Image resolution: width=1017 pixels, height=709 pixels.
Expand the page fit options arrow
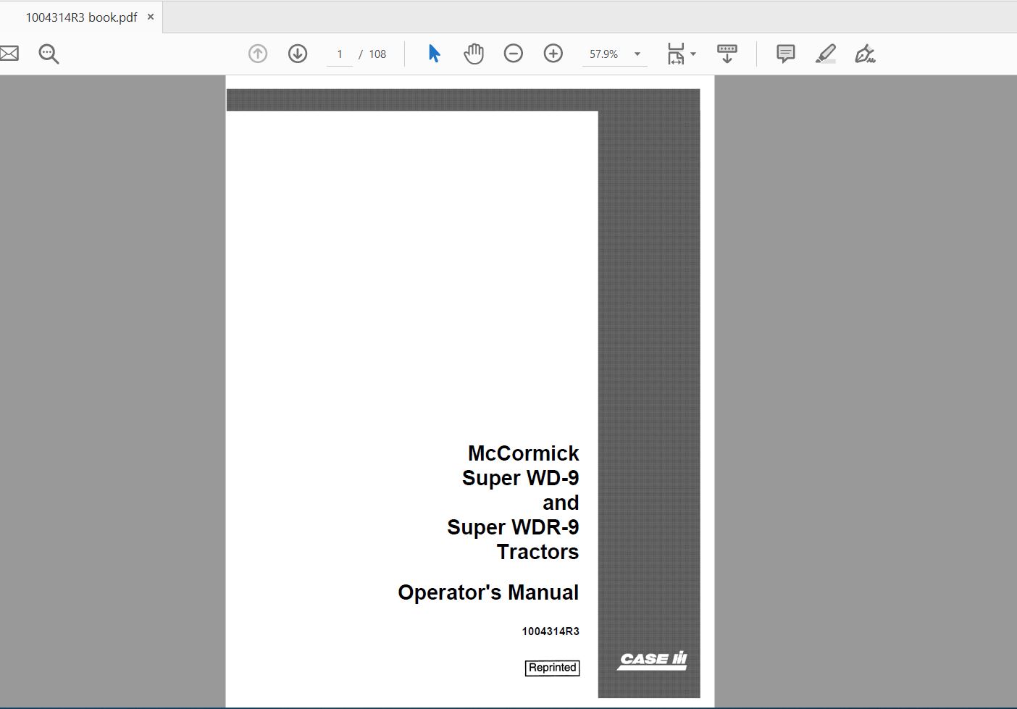pyautogui.click(x=693, y=54)
